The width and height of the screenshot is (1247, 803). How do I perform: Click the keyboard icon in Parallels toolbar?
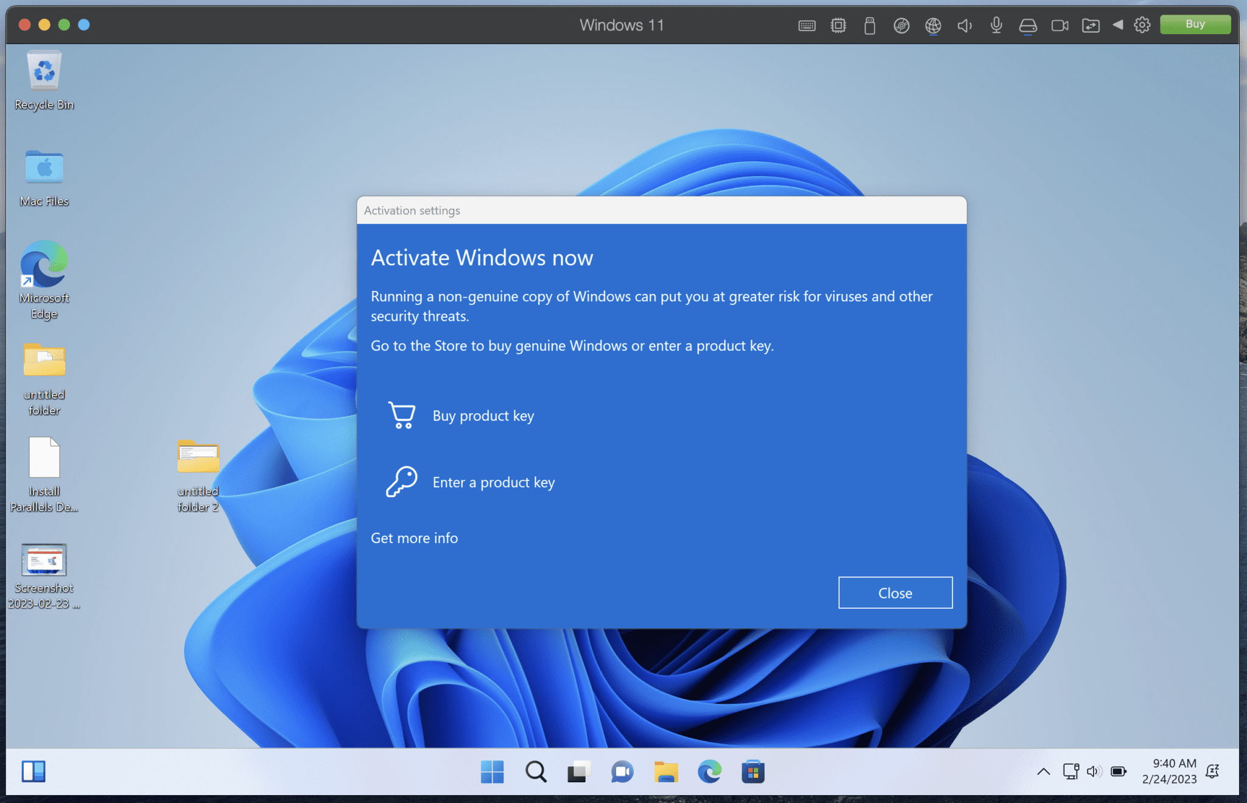coord(806,25)
